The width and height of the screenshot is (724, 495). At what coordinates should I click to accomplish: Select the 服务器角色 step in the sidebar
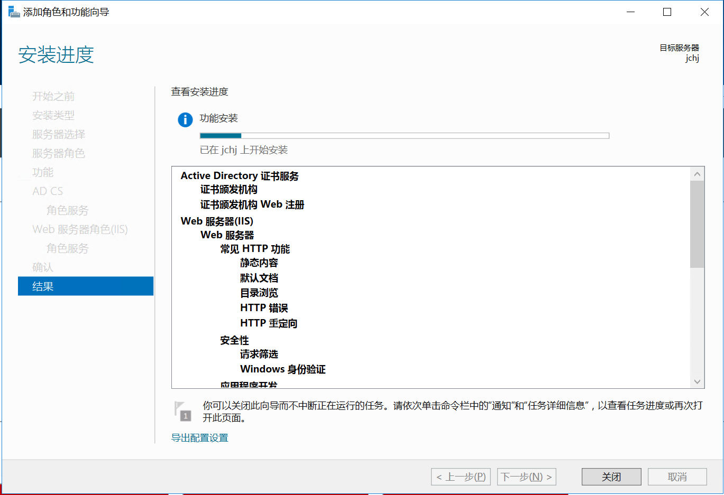pos(59,153)
